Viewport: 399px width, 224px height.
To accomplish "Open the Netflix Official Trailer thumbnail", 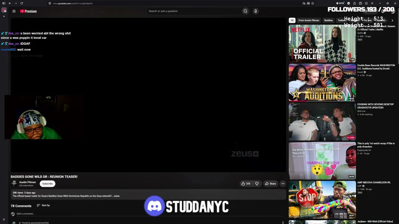I will pos(322,44).
